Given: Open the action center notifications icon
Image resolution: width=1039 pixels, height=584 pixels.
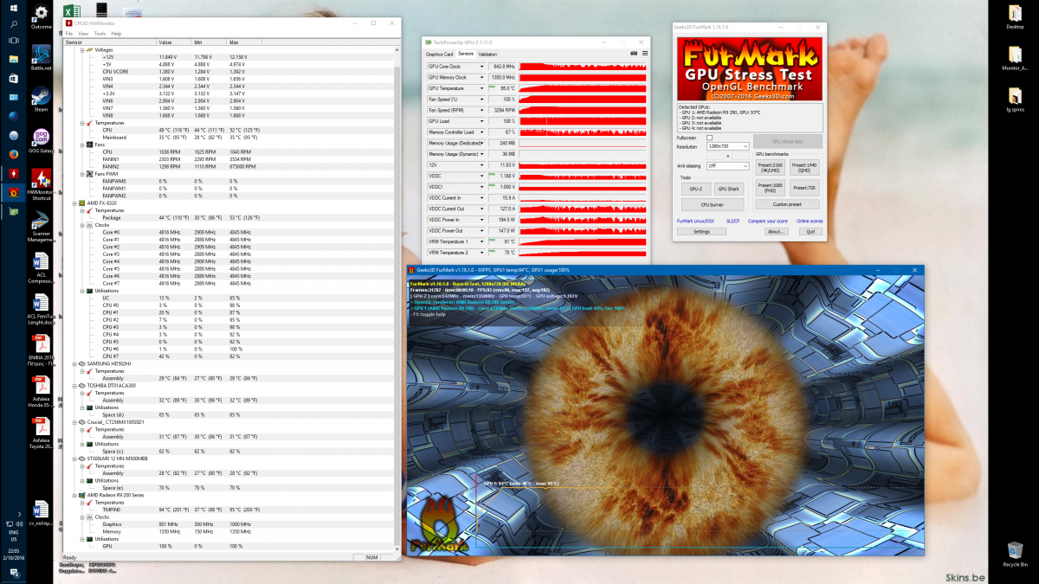Looking at the screenshot, I should coord(13,574).
